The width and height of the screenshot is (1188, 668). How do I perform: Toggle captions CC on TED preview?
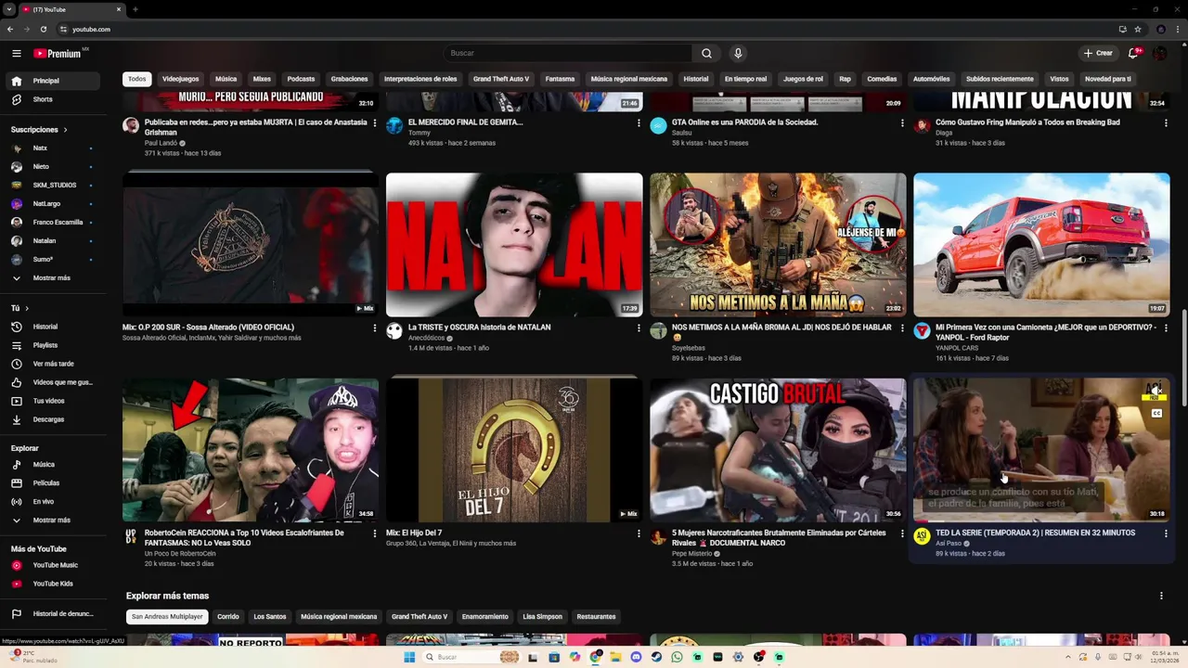point(1156,413)
